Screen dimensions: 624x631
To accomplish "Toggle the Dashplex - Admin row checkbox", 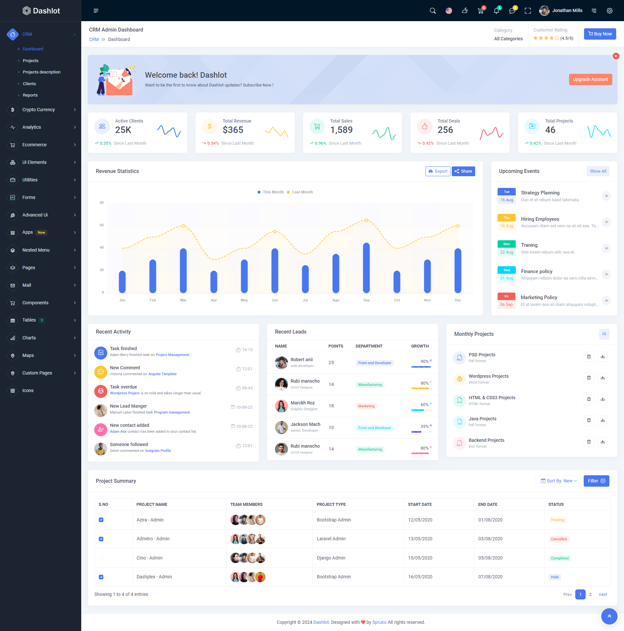I will (101, 577).
